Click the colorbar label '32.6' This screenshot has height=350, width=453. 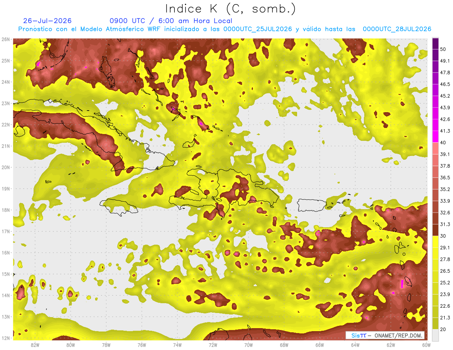445,213
